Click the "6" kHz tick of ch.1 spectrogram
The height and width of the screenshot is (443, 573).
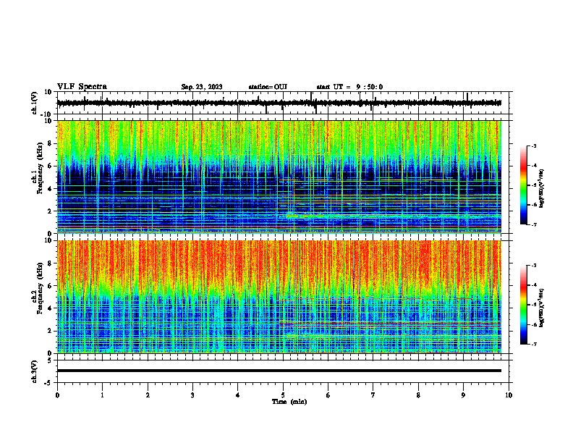pyautogui.click(x=50, y=166)
